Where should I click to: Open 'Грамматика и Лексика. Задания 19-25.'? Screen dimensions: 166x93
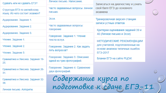point(23,61)
